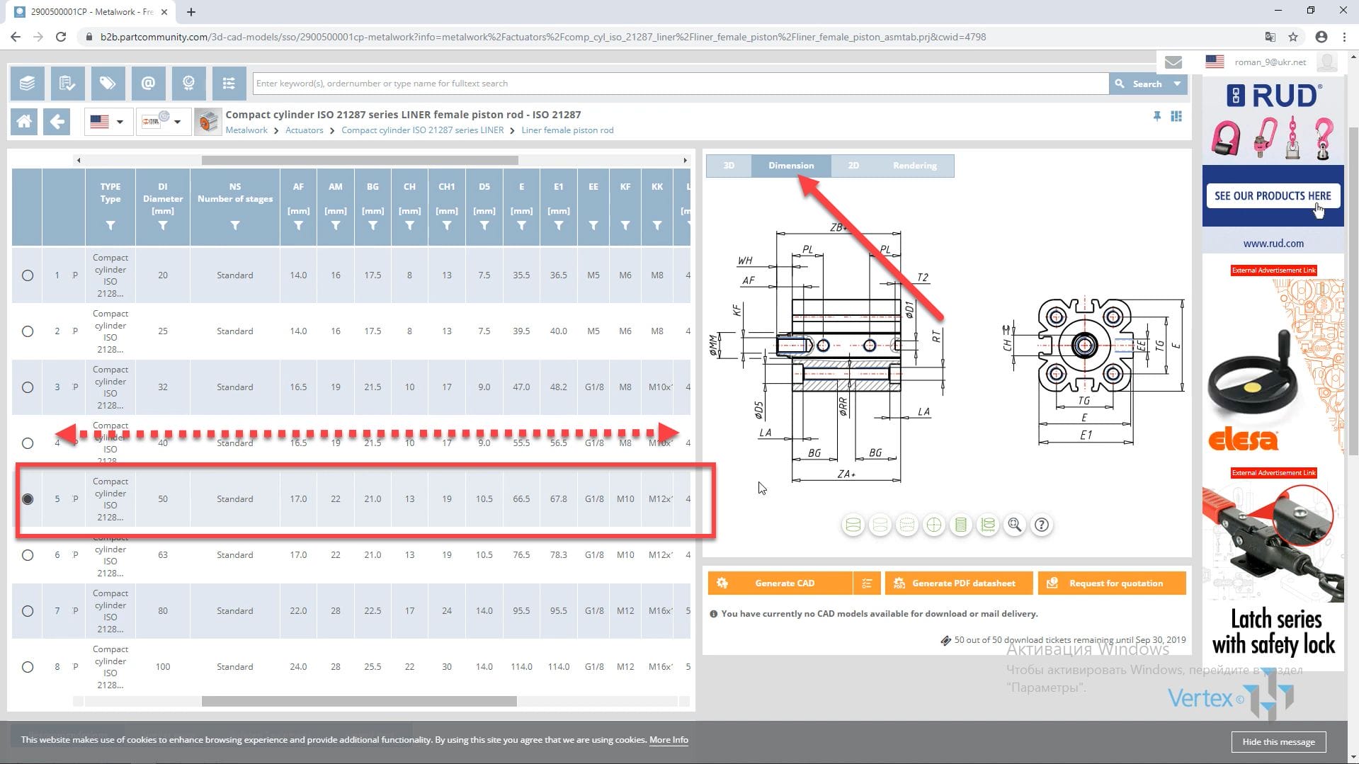The image size is (1359, 764).
Task: Click bottom horizontal scrollbar of table
Action: coord(359,701)
